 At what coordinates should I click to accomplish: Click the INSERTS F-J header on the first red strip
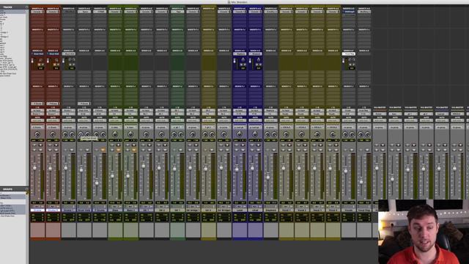(37, 29)
